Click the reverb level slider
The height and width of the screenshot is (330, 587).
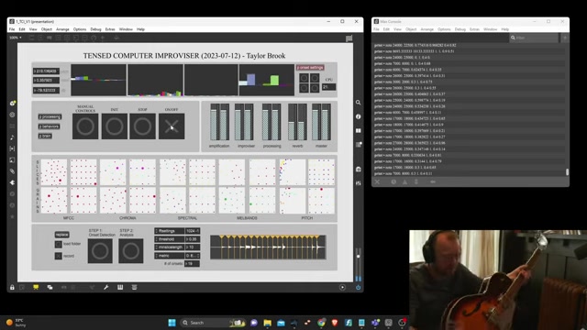[297, 122]
